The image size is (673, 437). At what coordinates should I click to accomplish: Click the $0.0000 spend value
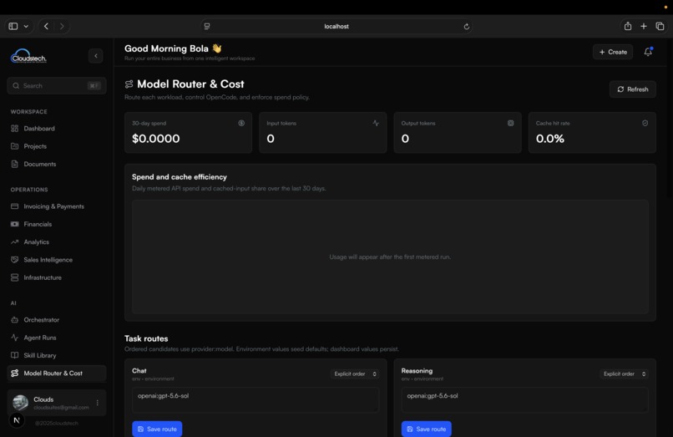pyautogui.click(x=156, y=139)
